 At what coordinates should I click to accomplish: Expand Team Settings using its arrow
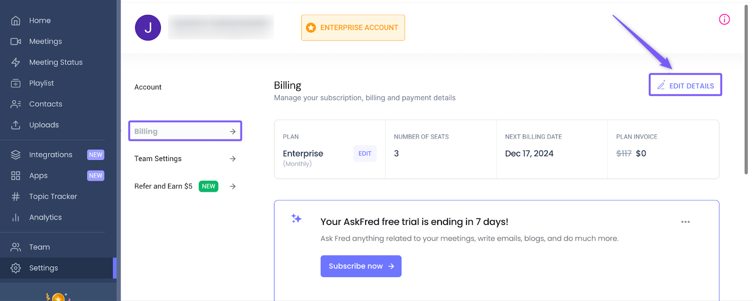(x=232, y=159)
